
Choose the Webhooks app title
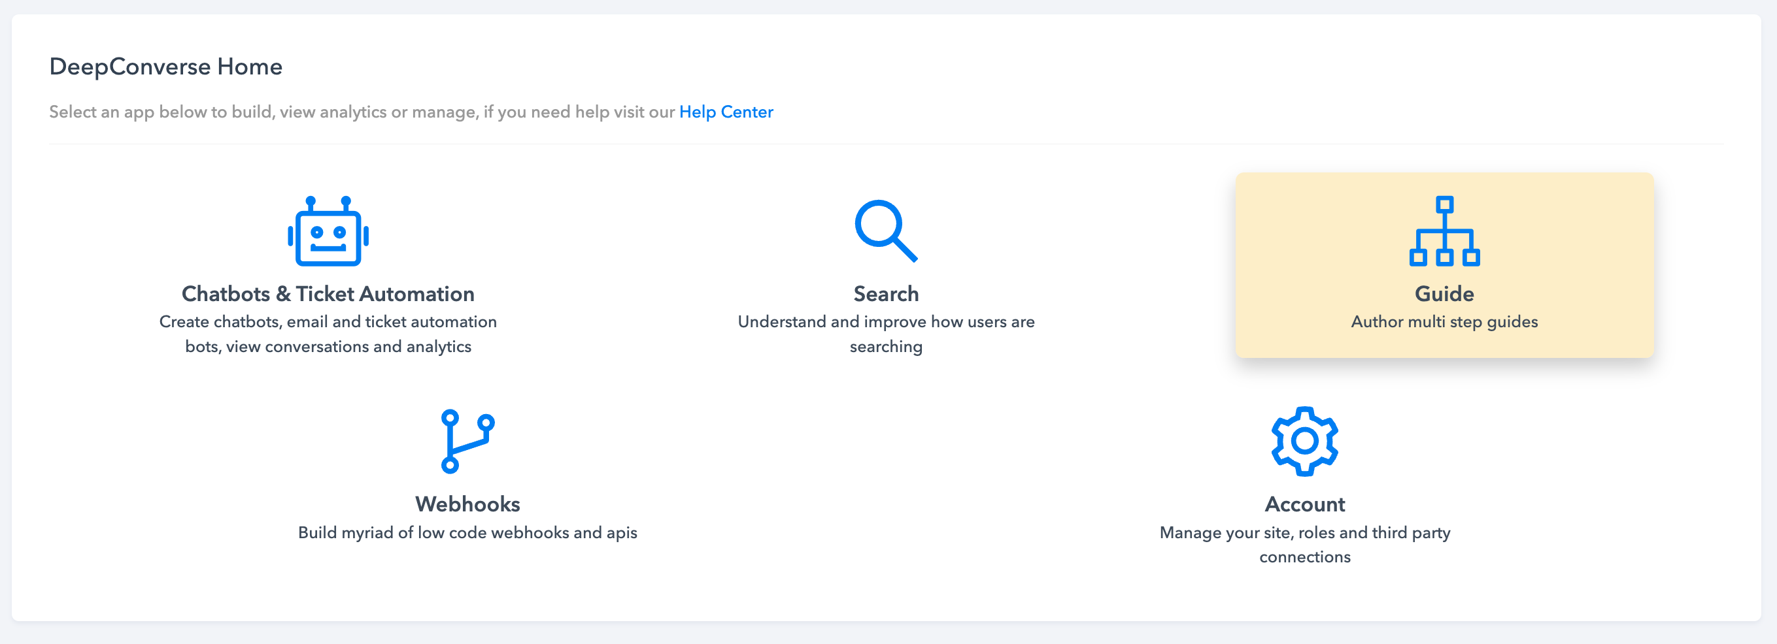(x=467, y=504)
